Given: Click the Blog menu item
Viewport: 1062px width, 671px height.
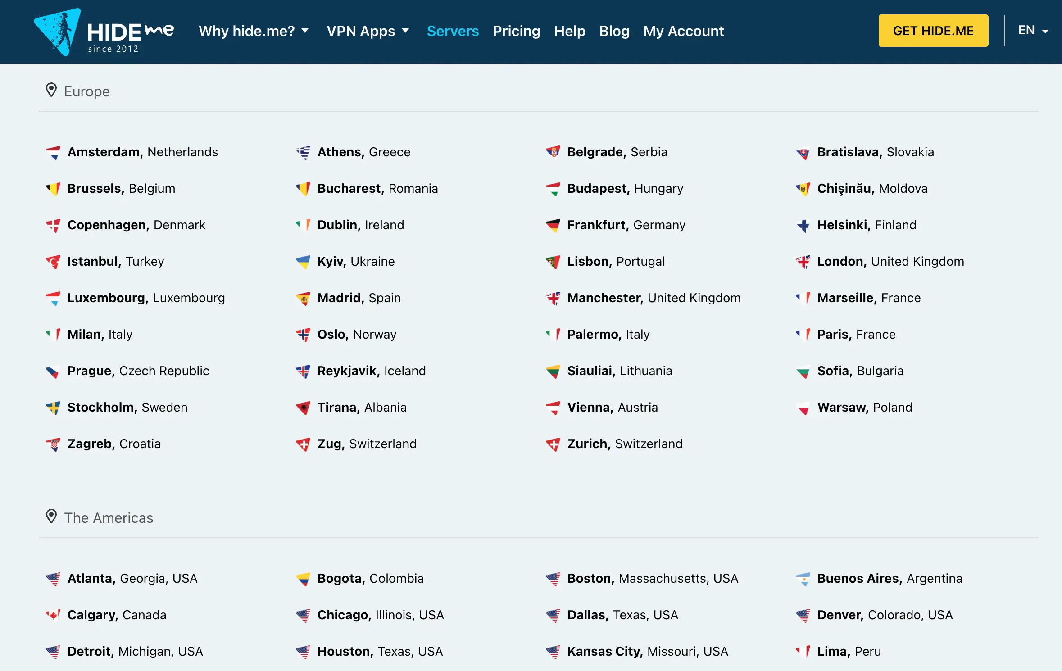Looking at the screenshot, I should (614, 31).
